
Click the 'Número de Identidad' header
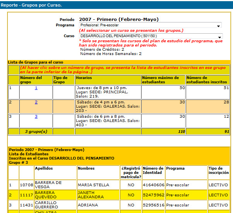coord(154,172)
